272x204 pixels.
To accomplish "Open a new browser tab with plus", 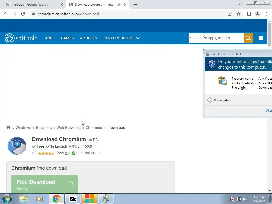I will pos(135,5).
